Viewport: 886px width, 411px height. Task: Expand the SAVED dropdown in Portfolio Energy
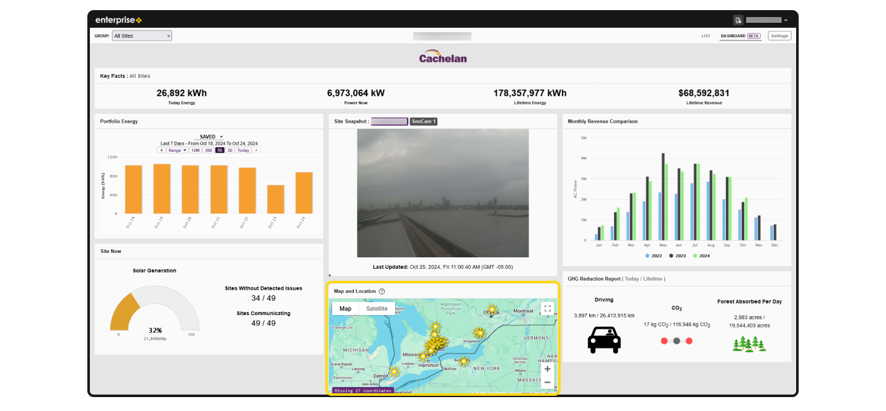[211, 137]
